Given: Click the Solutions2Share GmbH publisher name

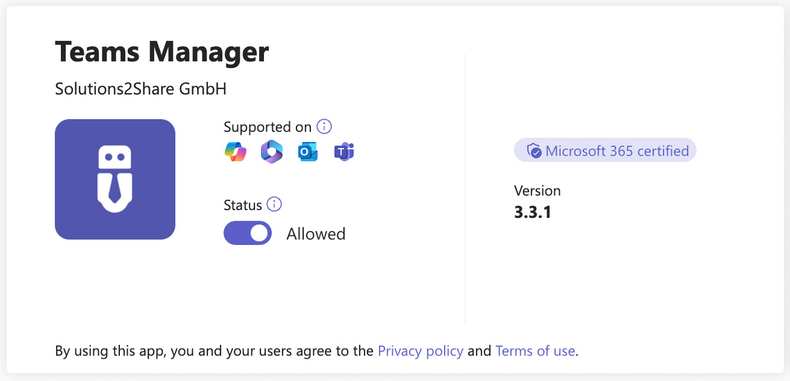Looking at the screenshot, I should (141, 89).
